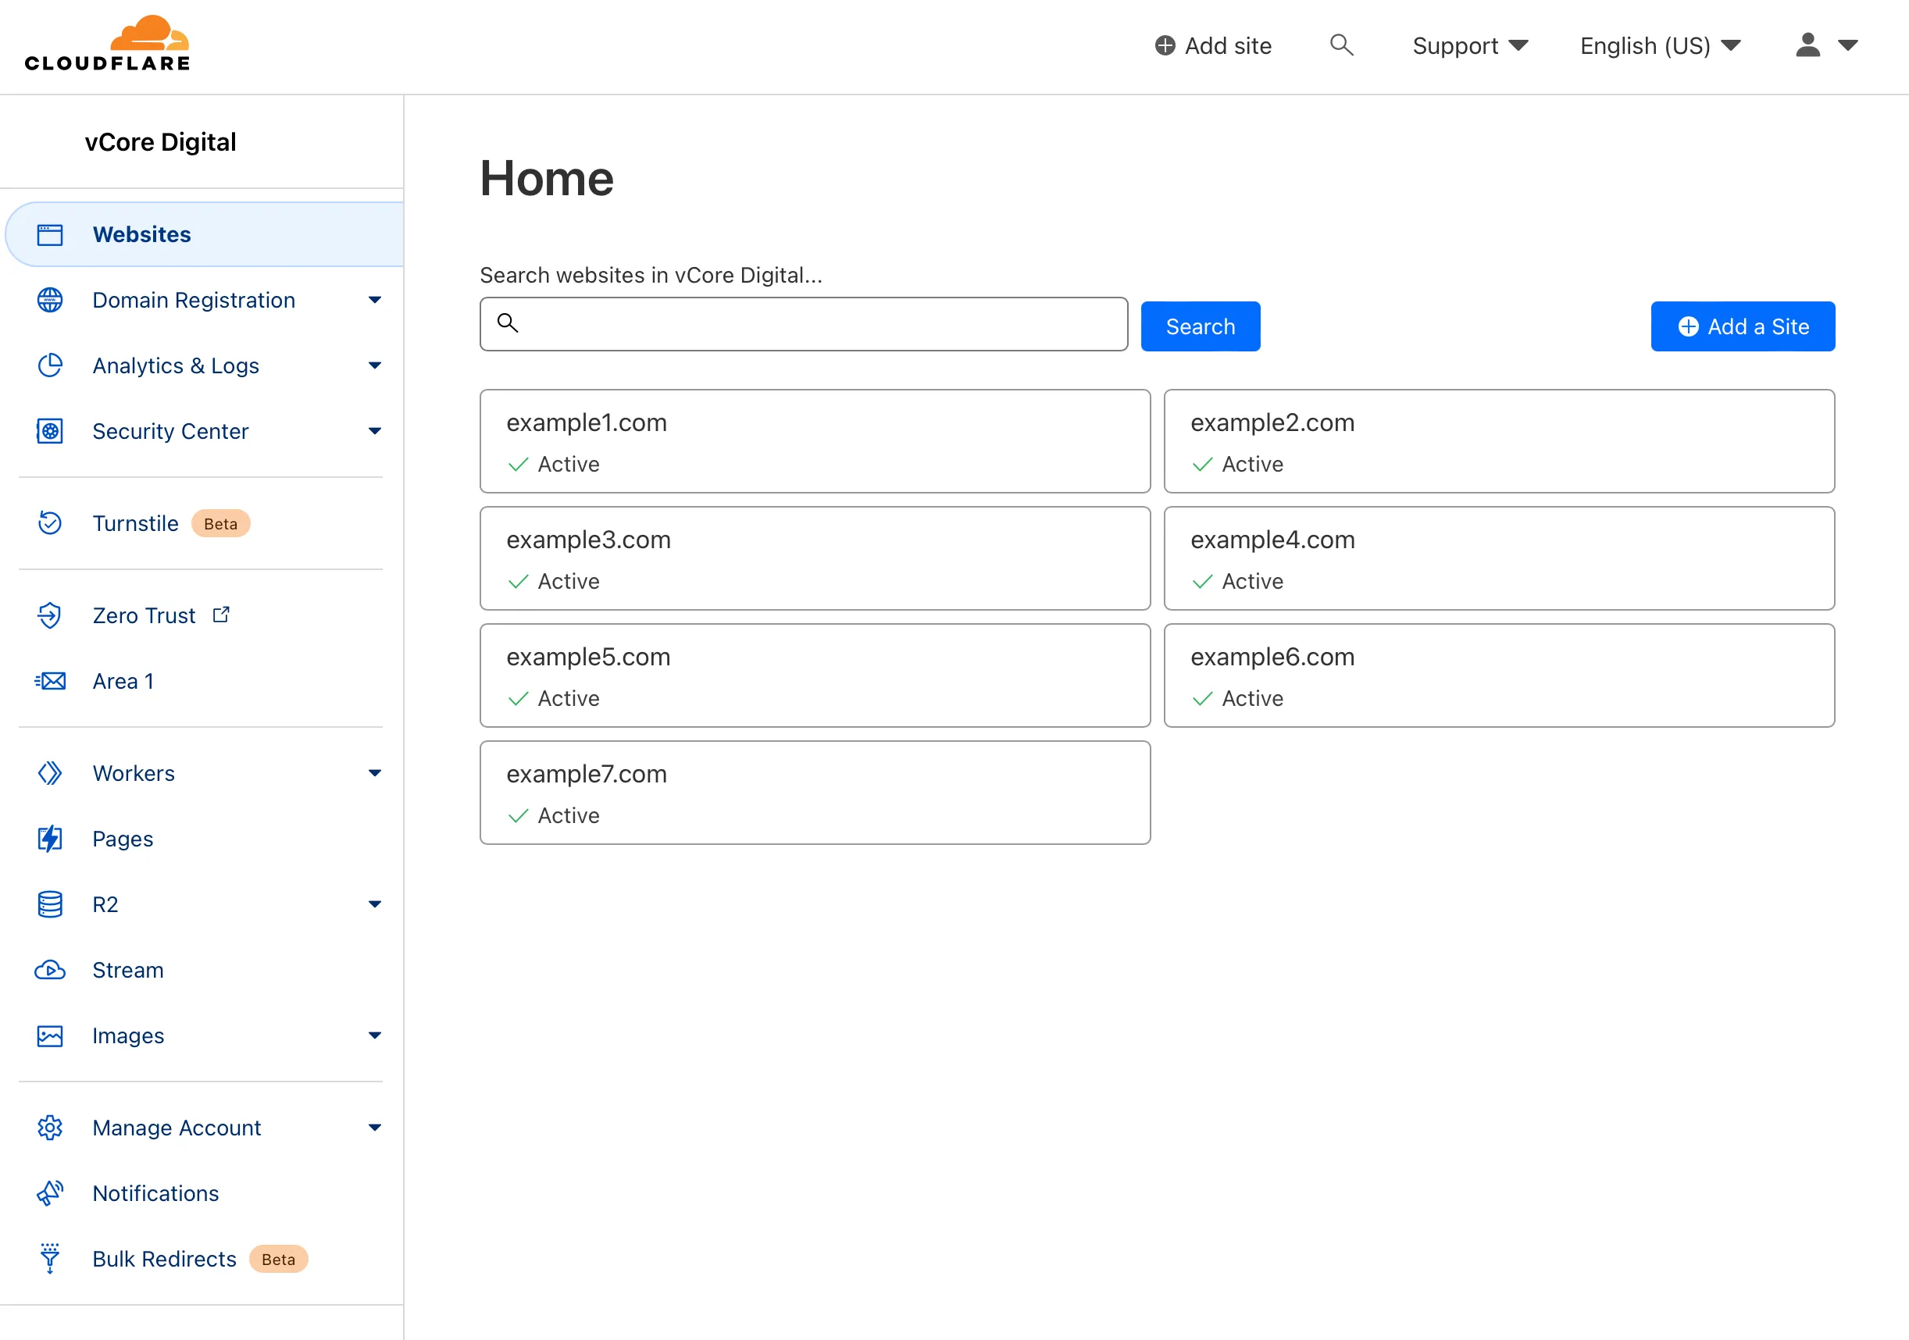1909x1340 pixels.
Task: Select the Websites icon in sidebar
Action: (x=50, y=233)
